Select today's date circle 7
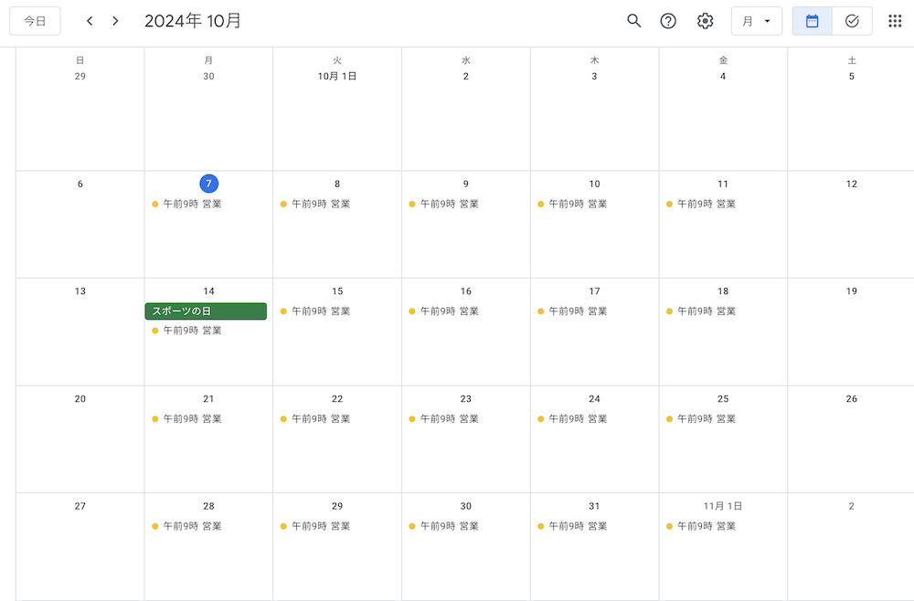 click(x=208, y=184)
